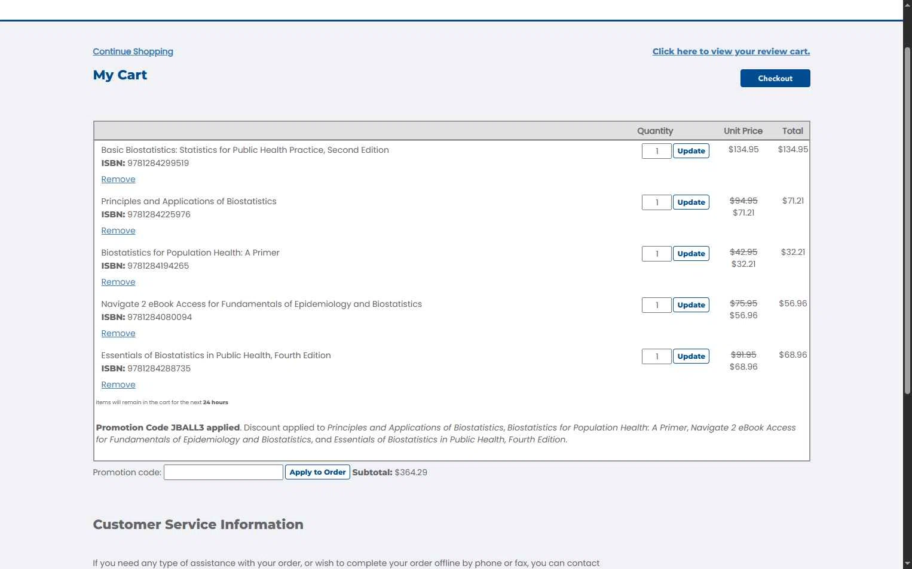The height and width of the screenshot is (569, 912).
Task: Click the Essentials of Biostatistics book title
Action: point(216,355)
